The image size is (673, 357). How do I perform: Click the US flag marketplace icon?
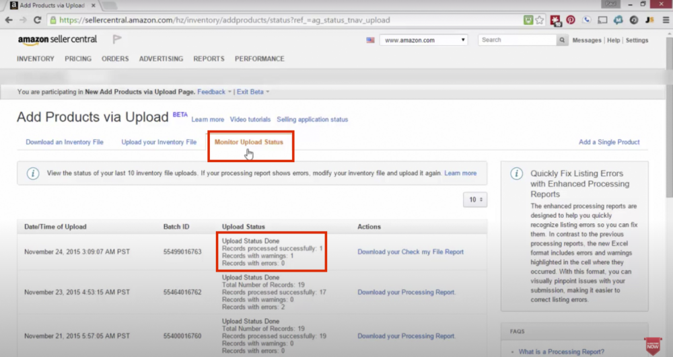370,40
